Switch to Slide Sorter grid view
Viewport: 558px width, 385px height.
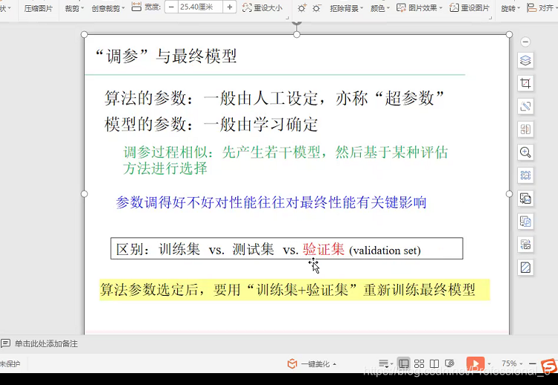click(x=419, y=363)
